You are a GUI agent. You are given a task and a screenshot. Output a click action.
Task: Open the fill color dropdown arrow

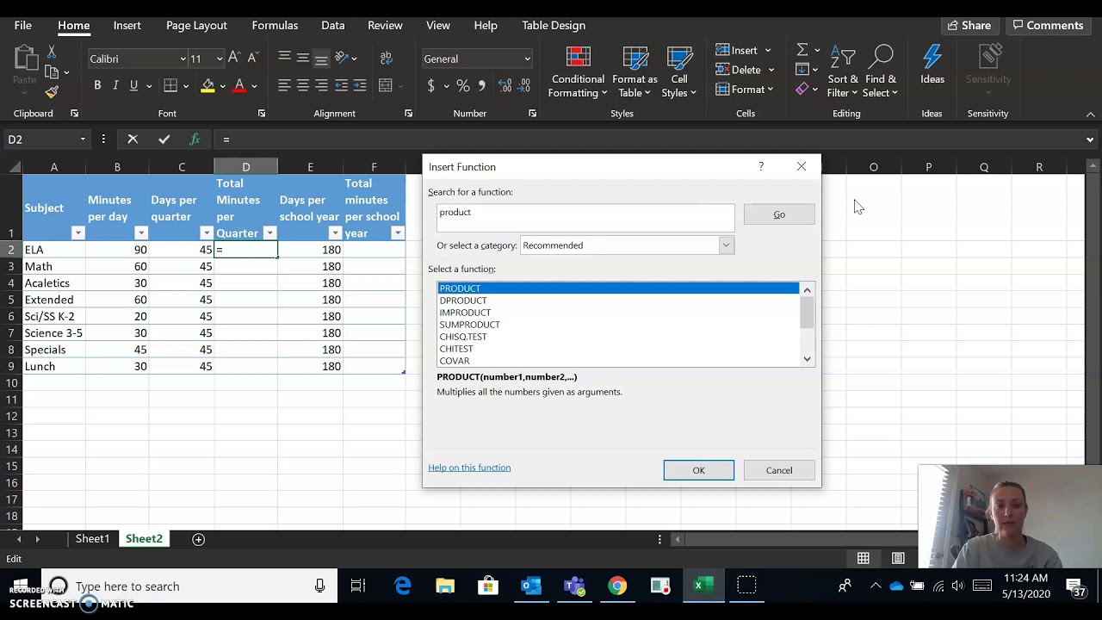(222, 86)
